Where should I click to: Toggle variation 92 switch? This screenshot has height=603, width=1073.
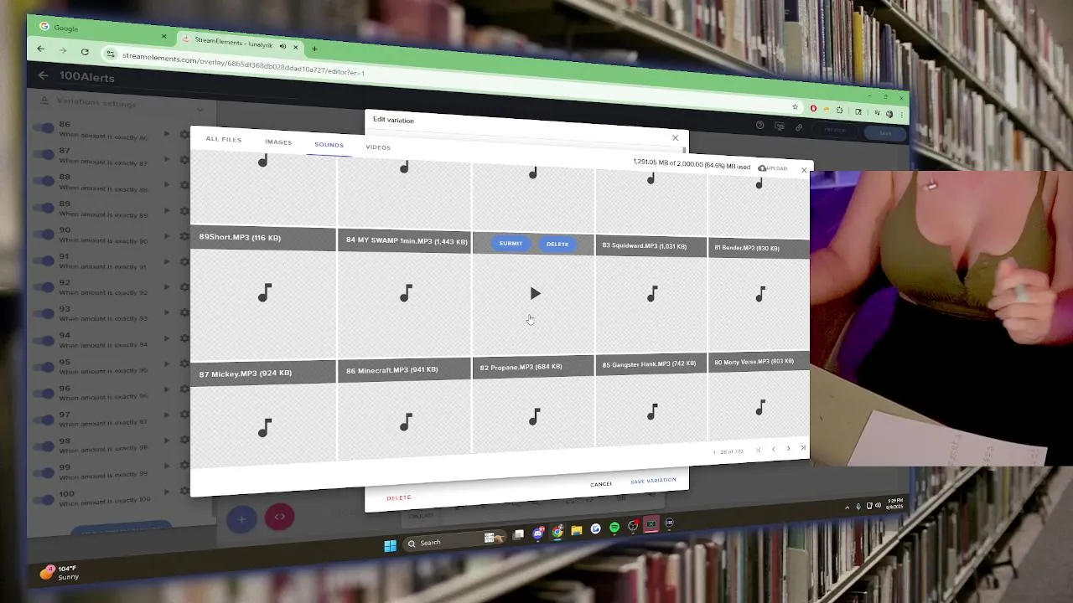[44, 286]
